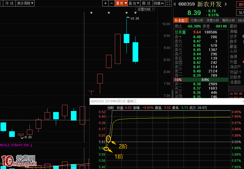Select 买一 row price 8.38

point(197,84)
